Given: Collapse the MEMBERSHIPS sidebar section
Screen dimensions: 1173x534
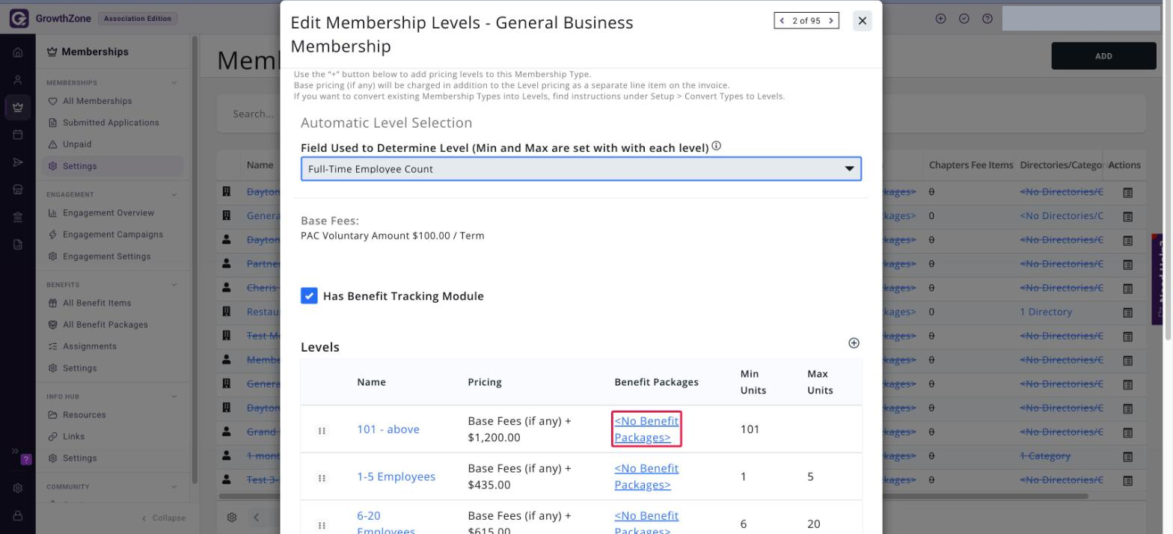Looking at the screenshot, I should point(174,83).
